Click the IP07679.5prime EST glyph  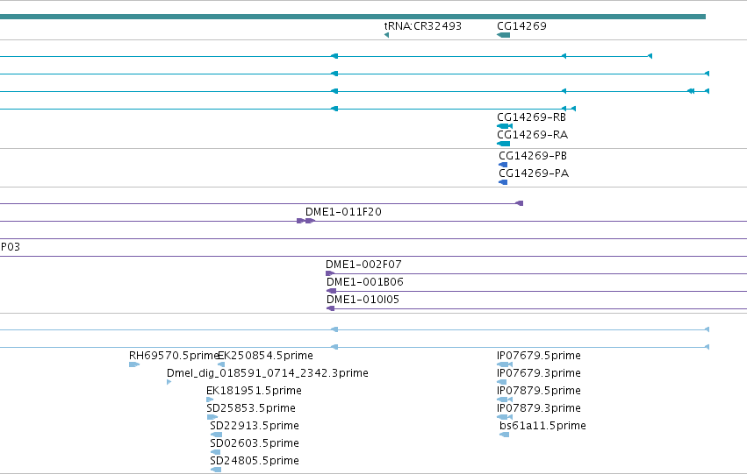pos(505,364)
